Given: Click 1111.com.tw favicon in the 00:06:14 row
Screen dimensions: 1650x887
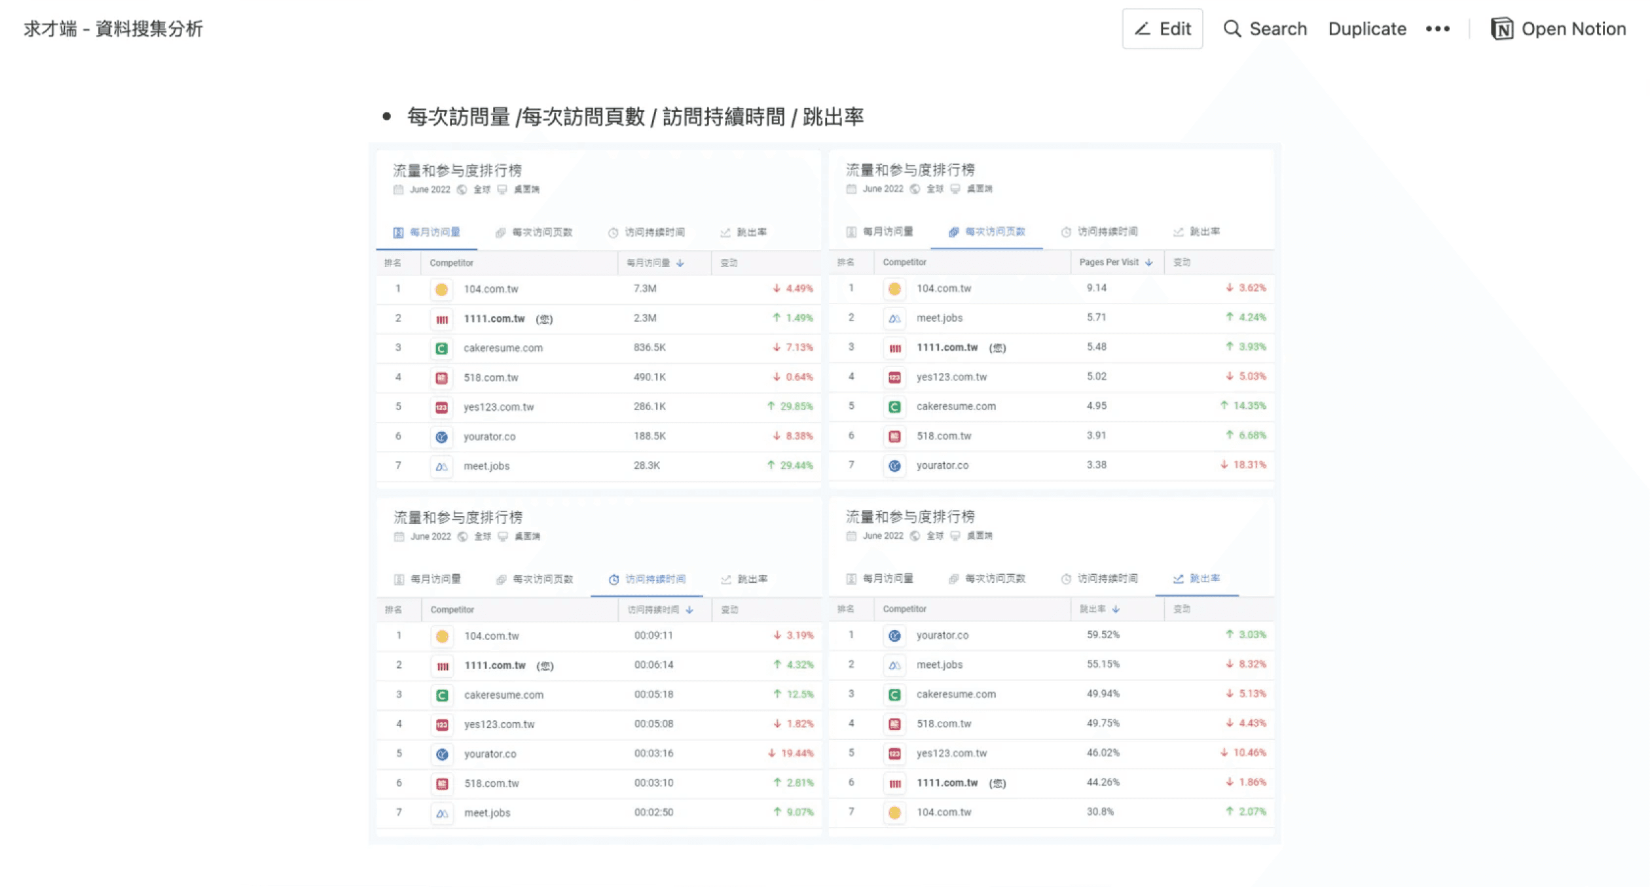Looking at the screenshot, I should pyautogui.click(x=442, y=666).
